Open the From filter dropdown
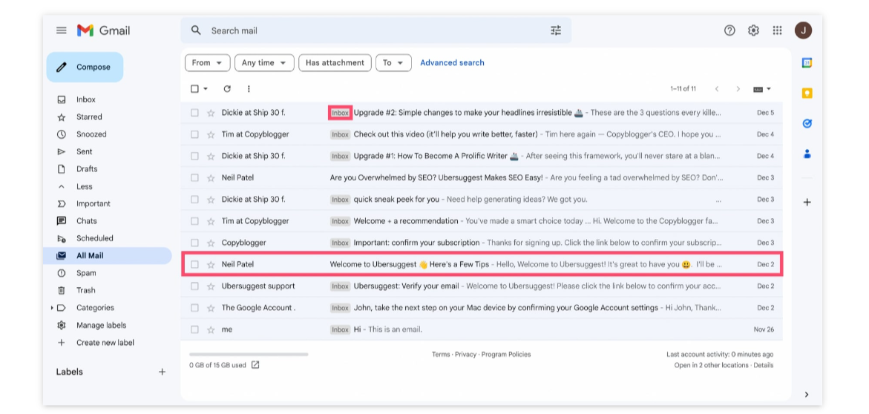 [207, 62]
